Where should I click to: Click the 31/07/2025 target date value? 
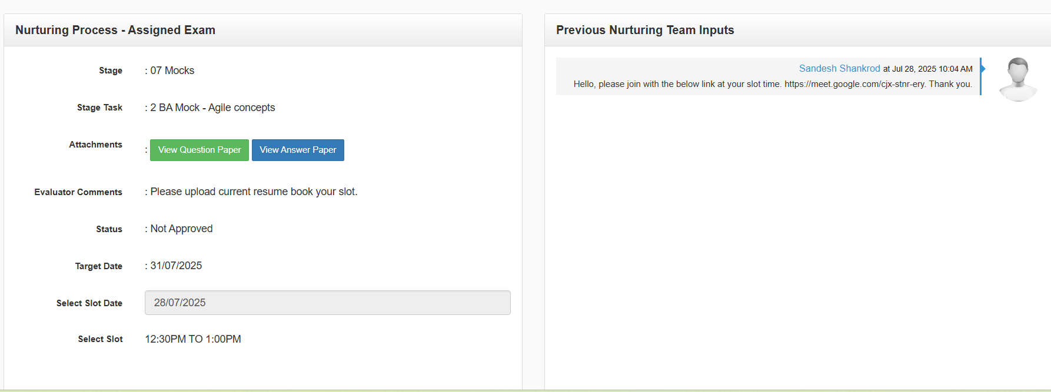(x=176, y=266)
